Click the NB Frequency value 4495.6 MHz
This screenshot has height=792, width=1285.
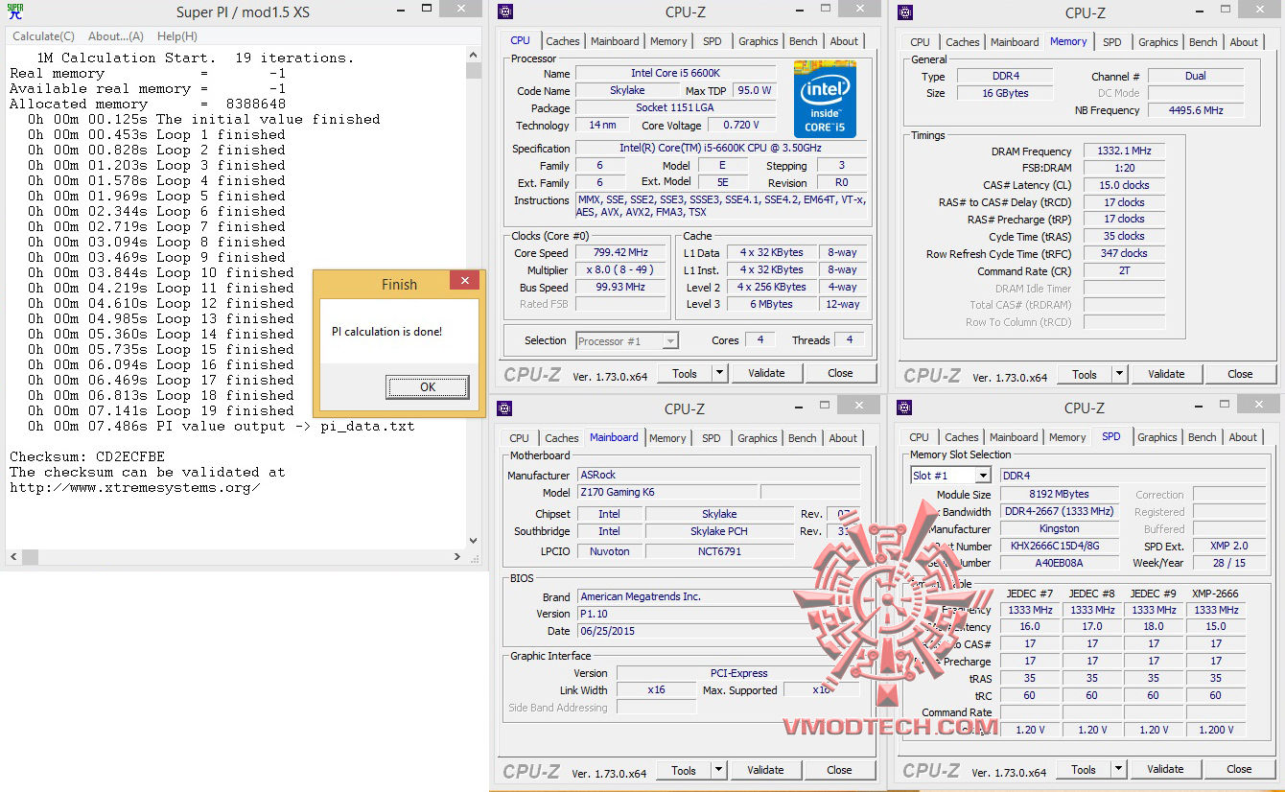1196,110
